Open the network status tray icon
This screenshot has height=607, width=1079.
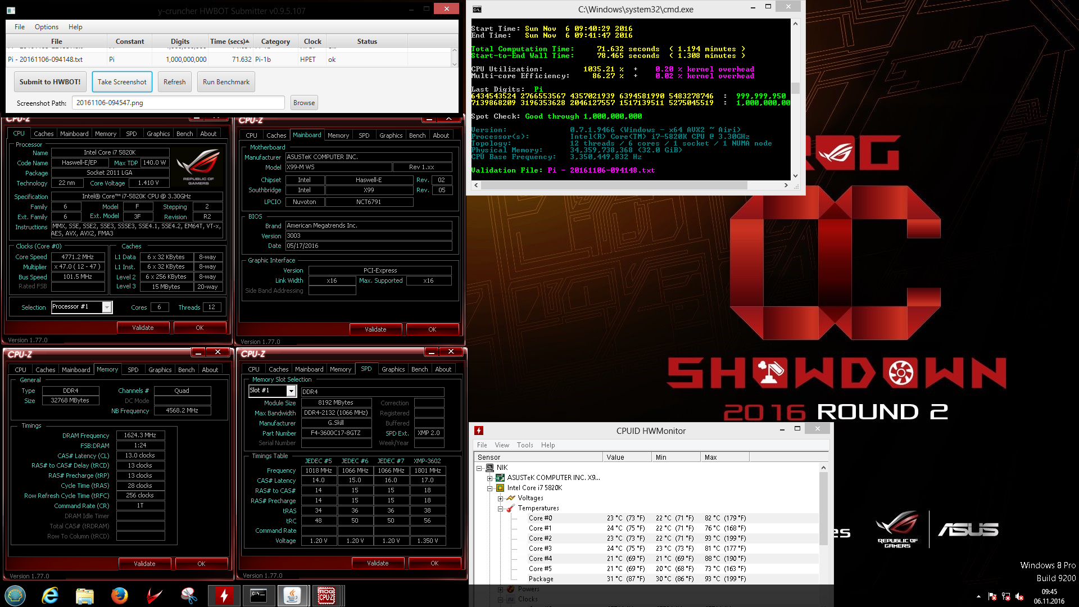pyautogui.click(x=1006, y=597)
